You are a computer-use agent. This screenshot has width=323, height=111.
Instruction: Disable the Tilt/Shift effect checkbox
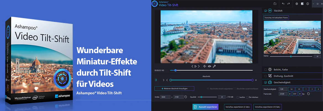click(265, 11)
